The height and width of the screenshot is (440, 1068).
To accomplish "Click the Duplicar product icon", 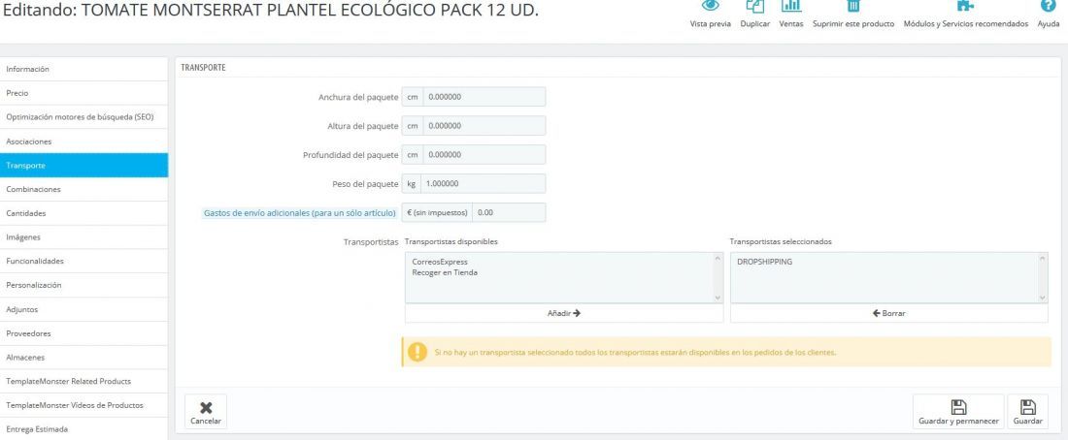I will [x=754, y=6].
